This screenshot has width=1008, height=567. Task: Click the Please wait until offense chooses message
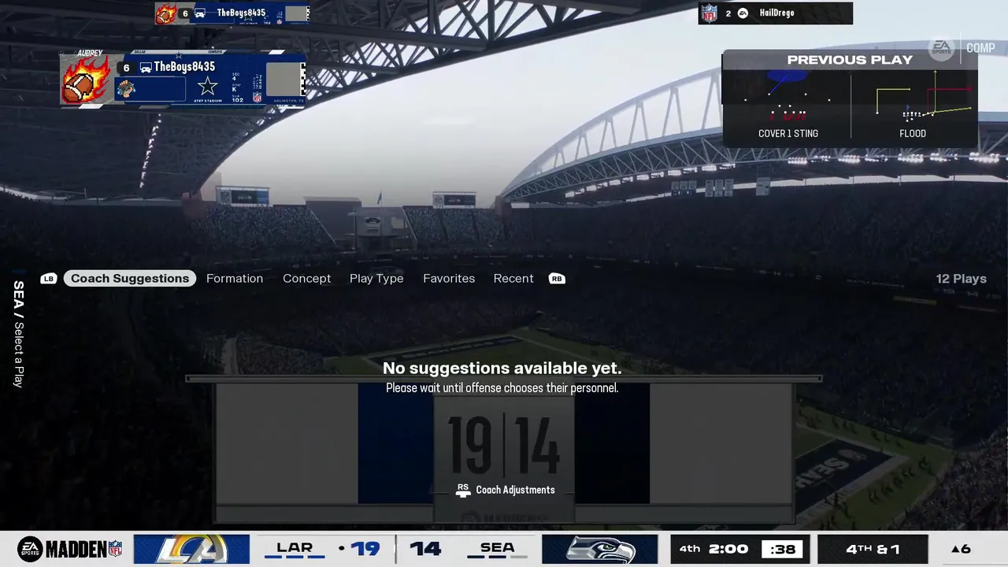pyautogui.click(x=502, y=388)
